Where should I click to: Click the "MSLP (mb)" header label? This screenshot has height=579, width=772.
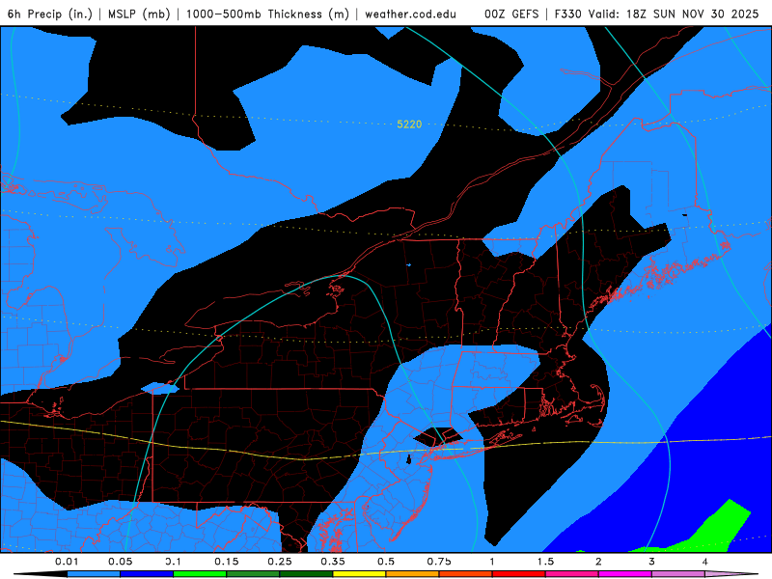[139, 14]
